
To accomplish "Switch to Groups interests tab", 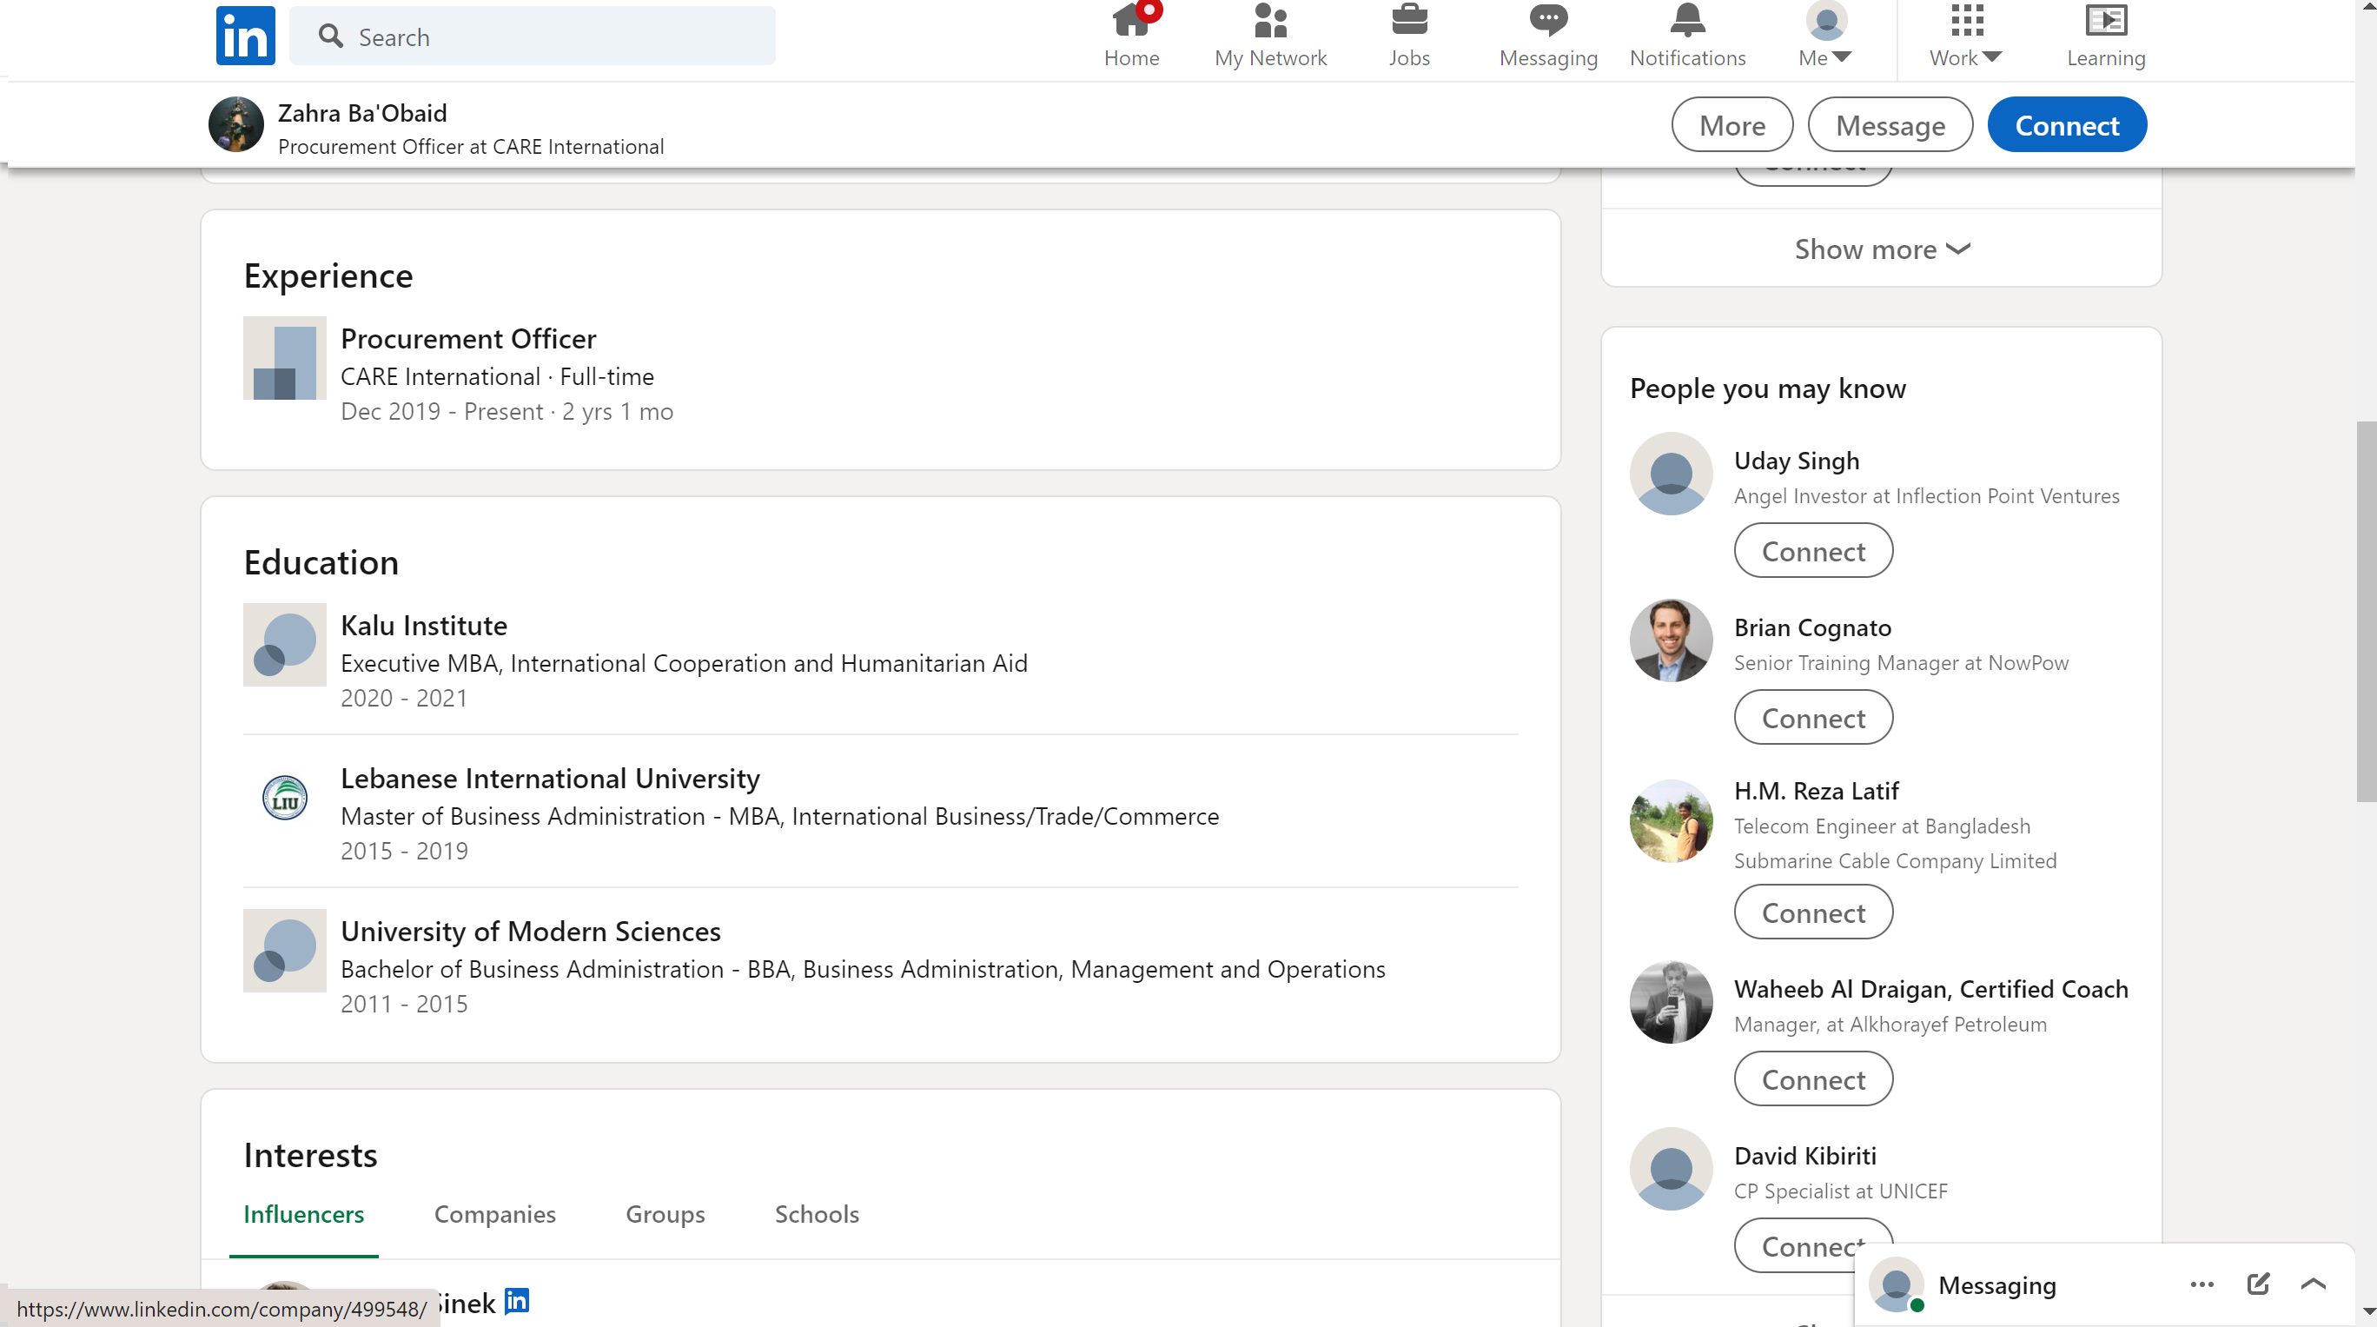I will pyautogui.click(x=665, y=1213).
